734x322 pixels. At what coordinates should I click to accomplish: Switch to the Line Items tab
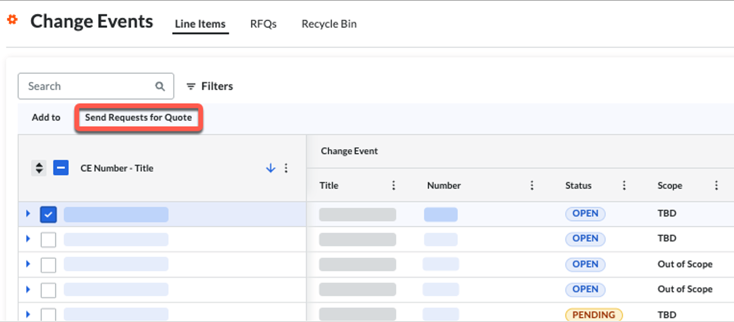pos(200,24)
